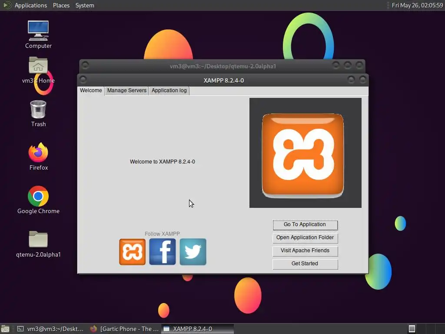The height and width of the screenshot is (334, 445).
Task: Click the show desktop icon in taskbar
Action: tap(5, 329)
